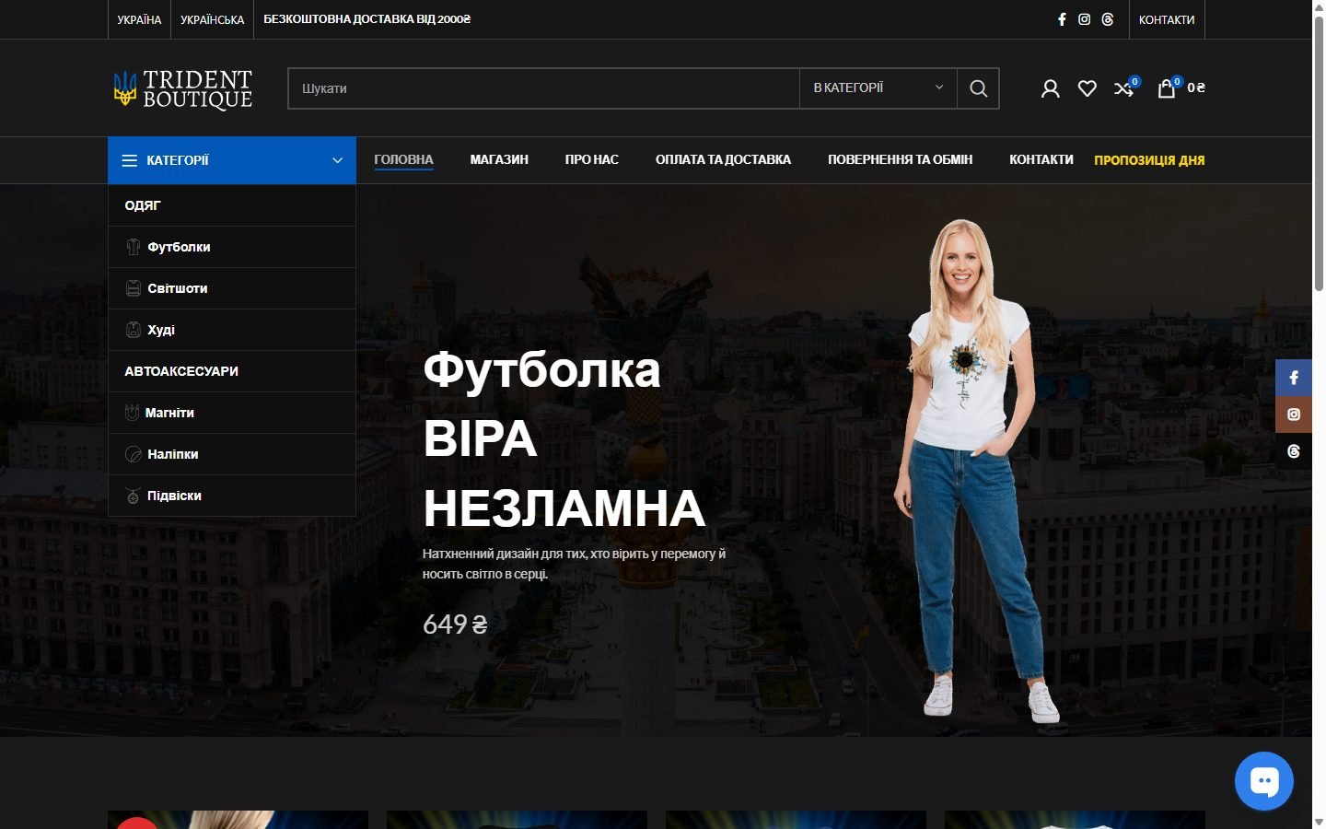Viewport: 1326px width, 829px height.
Task: Open the Про нас menu item
Action: (x=592, y=159)
